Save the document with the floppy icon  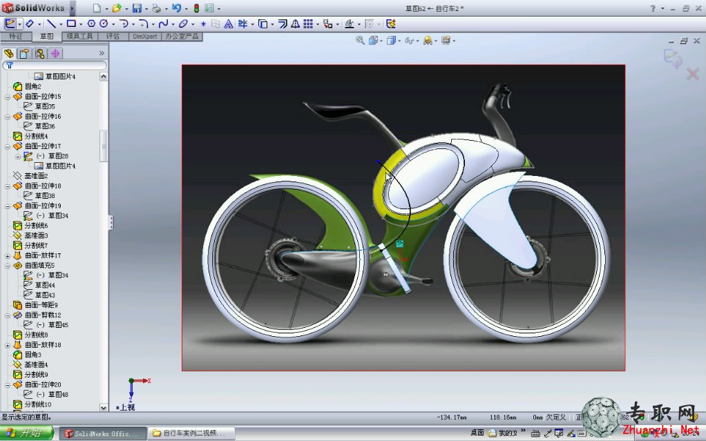tap(137, 8)
